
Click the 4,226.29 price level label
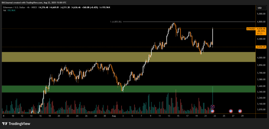[261, 47]
